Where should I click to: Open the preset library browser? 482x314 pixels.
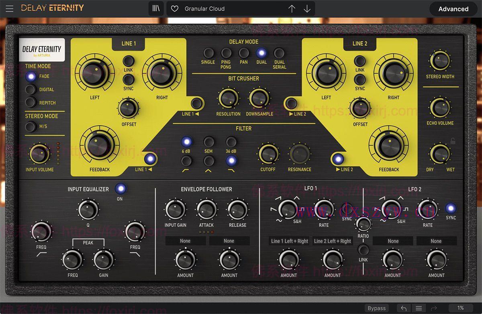click(x=156, y=8)
